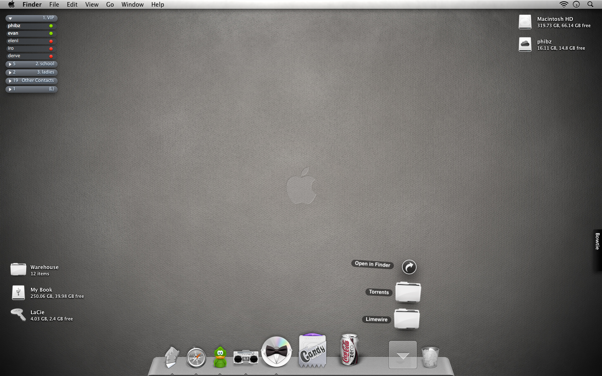
Task: Open the Edit menu
Action: coord(72,5)
